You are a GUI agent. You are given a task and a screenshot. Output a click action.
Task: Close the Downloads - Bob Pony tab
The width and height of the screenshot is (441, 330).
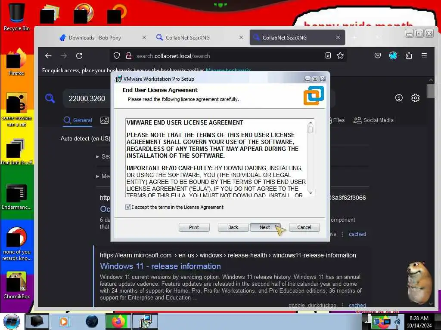tap(144, 37)
